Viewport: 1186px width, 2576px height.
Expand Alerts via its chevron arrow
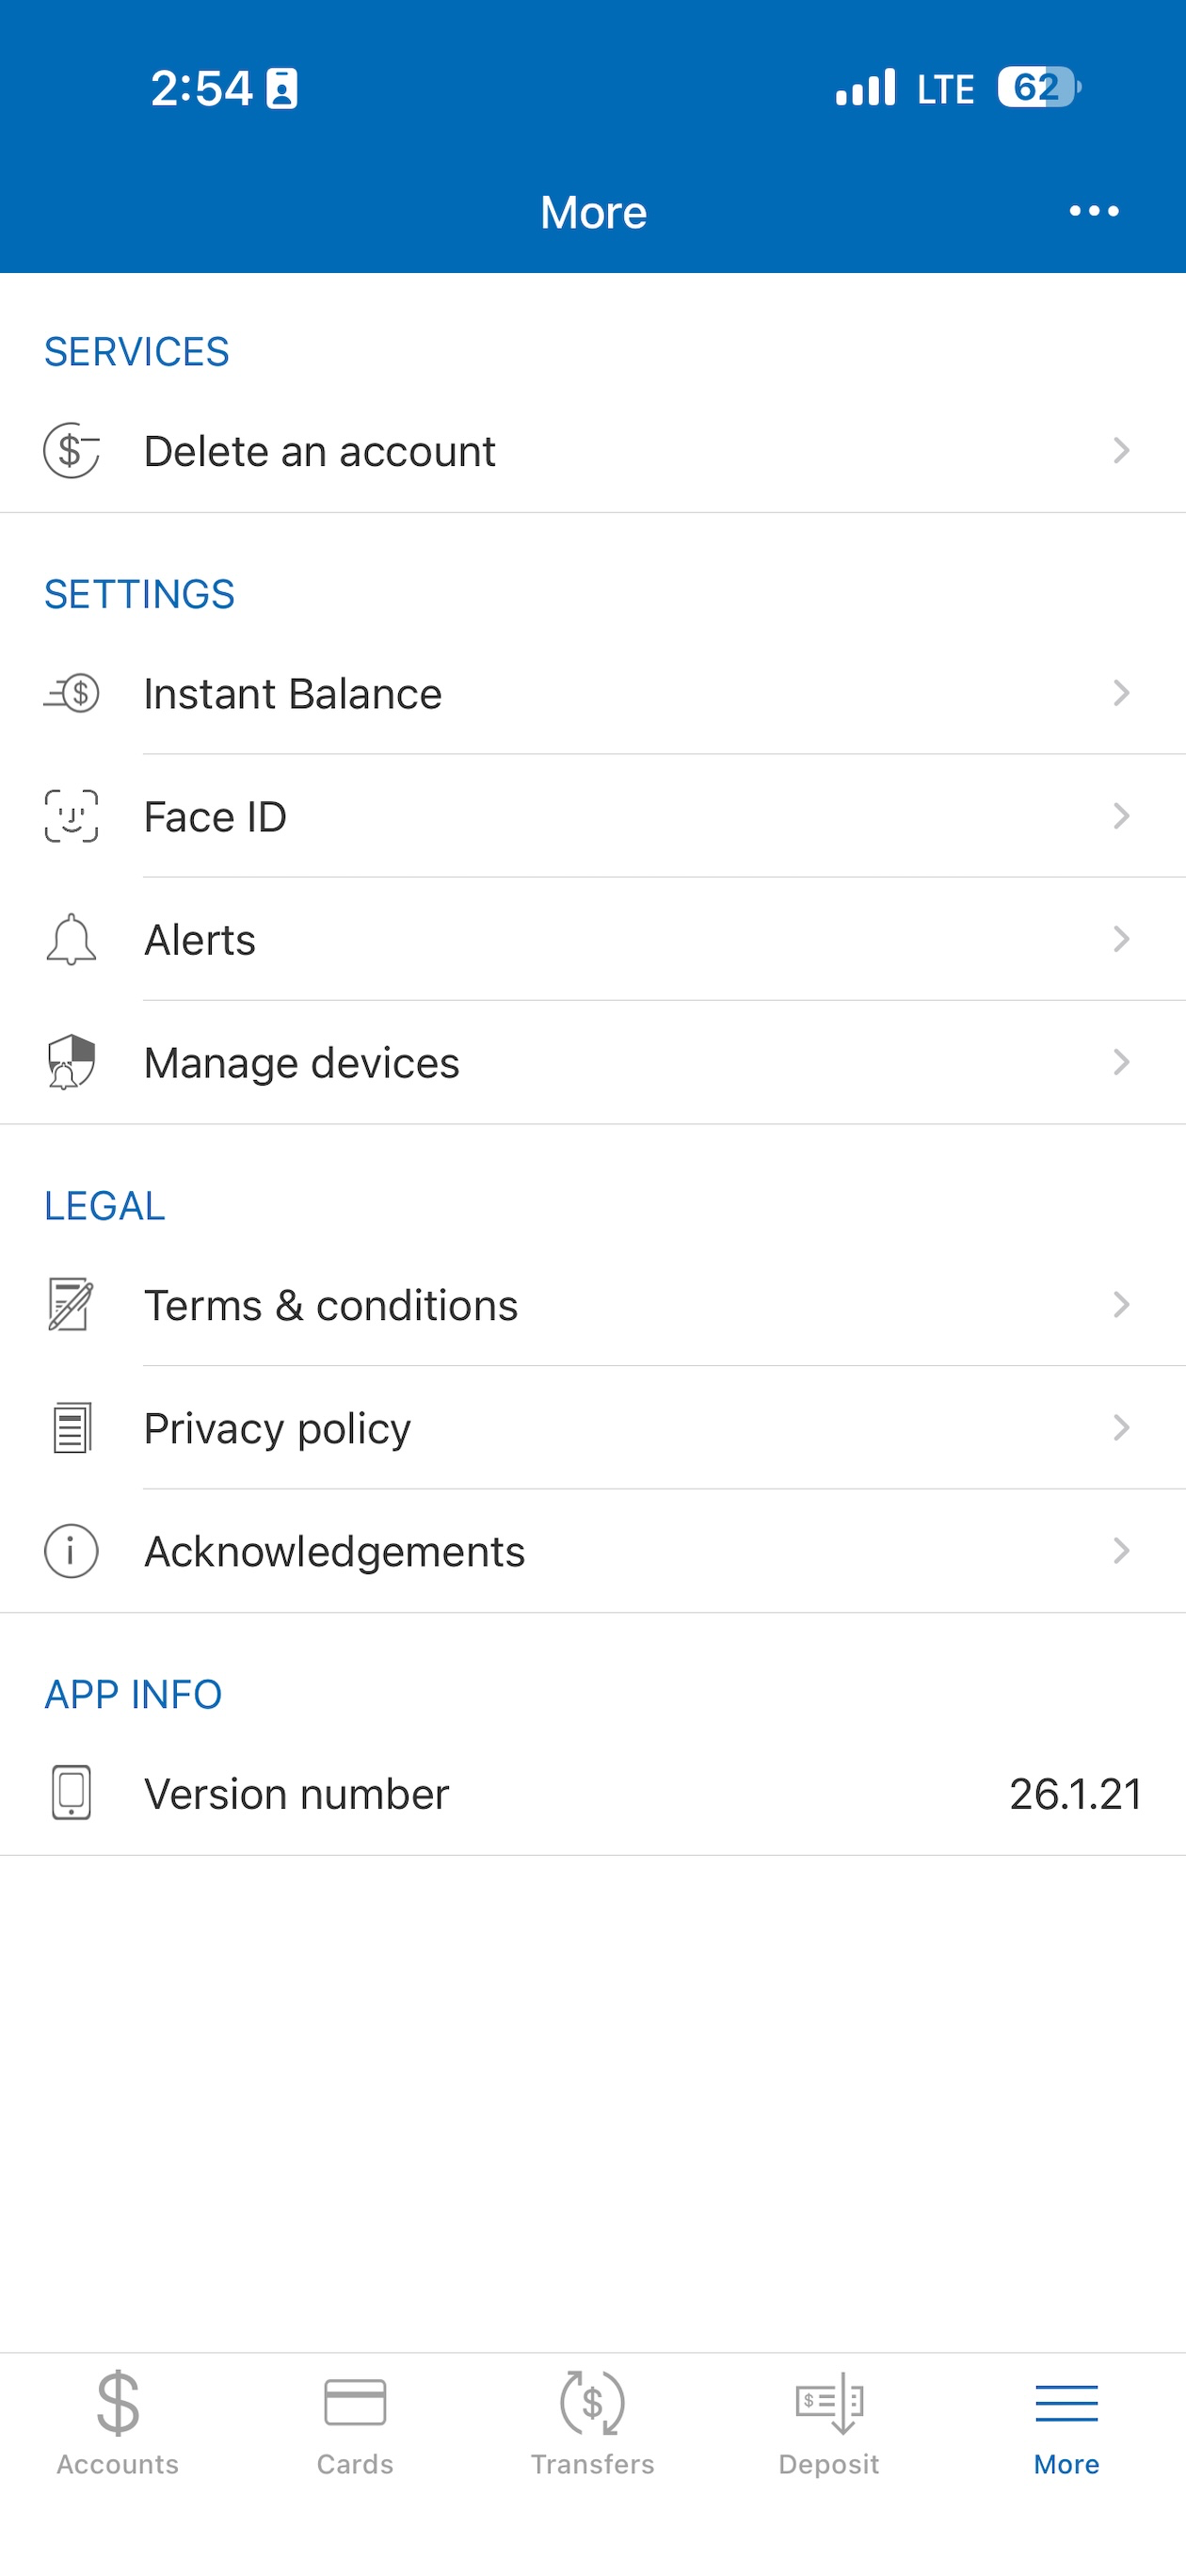click(x=1121, y=939)
